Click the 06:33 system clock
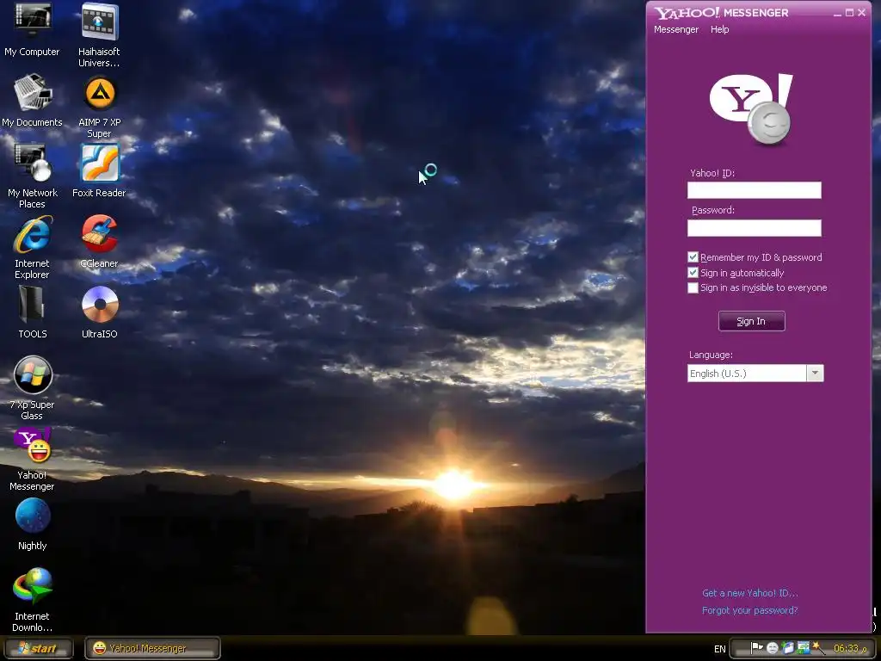Image resolution: width=881 pixels, height=661 pixels. tap(850, 649)
